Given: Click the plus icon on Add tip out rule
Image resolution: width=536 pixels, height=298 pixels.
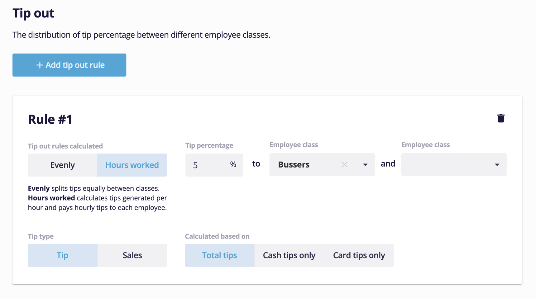Looking at the screenshot, I should 39,65.
